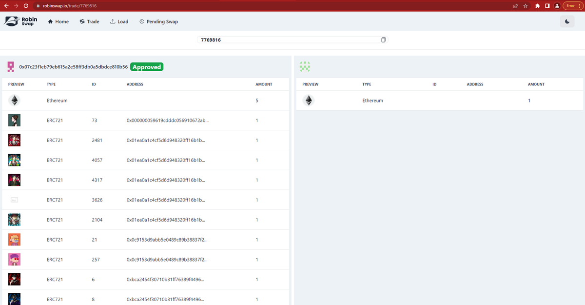Click PREVIEW column header in left table

point(16,84)
